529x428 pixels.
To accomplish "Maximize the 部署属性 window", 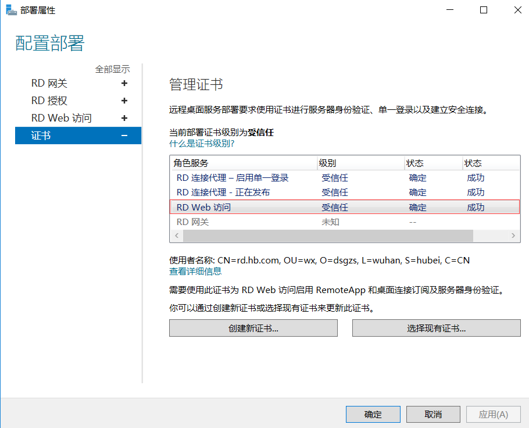I will (x=484, y=10).
